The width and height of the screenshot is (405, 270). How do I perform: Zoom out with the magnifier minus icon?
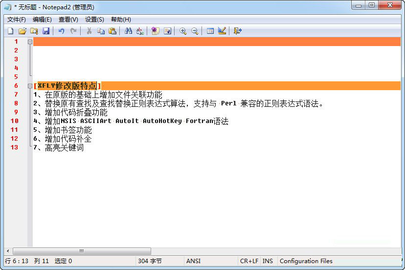coord(195,31)
